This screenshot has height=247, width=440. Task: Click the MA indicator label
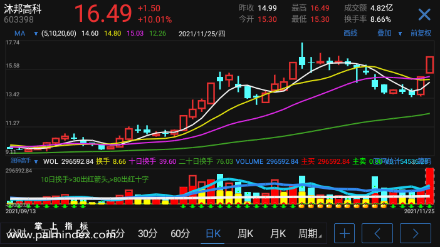click(x=19, y=34)
